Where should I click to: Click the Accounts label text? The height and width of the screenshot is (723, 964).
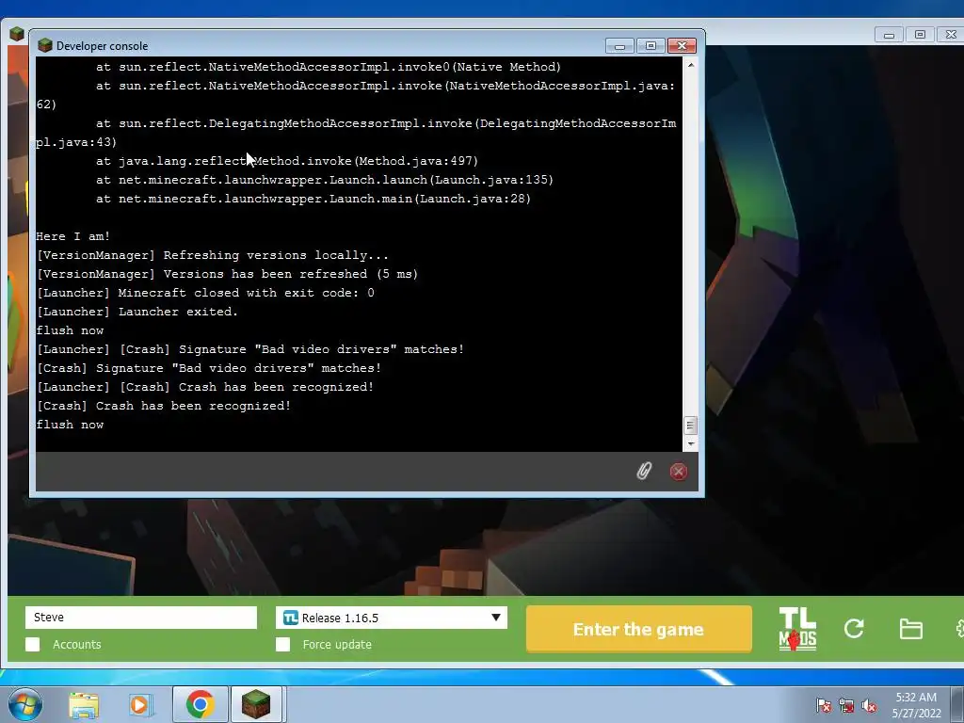(x=77, y=644)
